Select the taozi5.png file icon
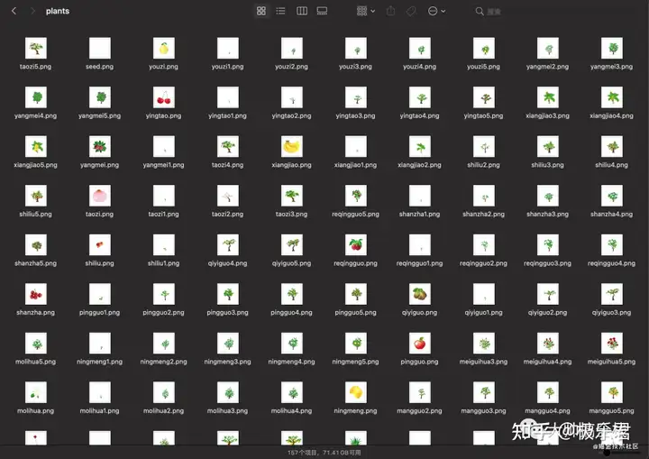Viewport: 649px width, 459px height. [35, 48]
